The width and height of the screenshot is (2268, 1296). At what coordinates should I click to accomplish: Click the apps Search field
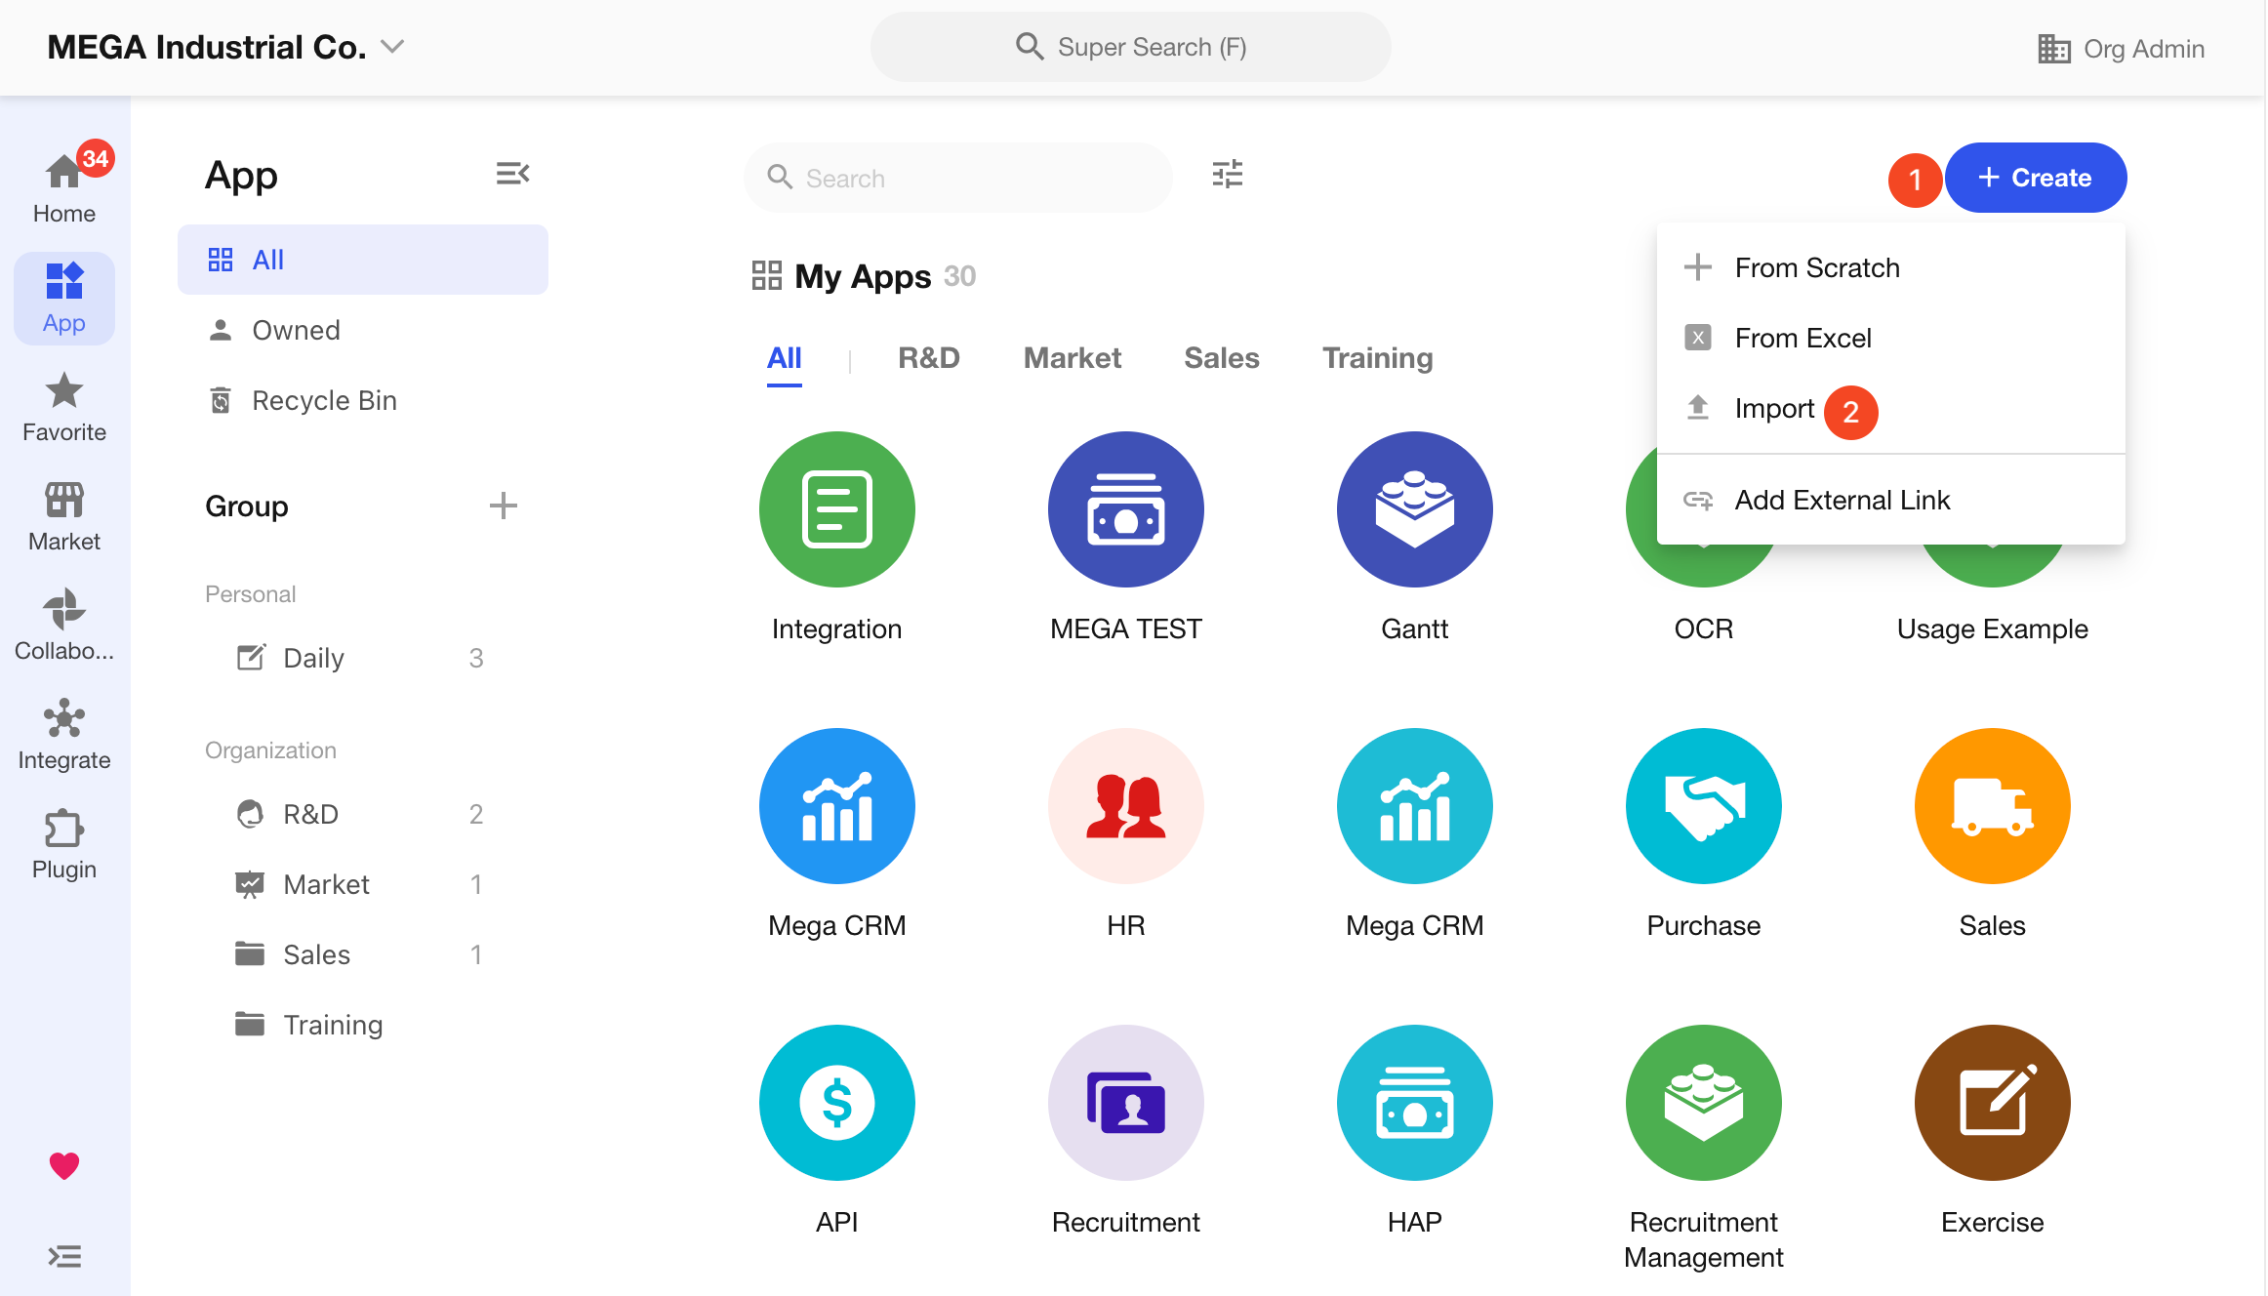pyautogui.click(x=956, y=178)
